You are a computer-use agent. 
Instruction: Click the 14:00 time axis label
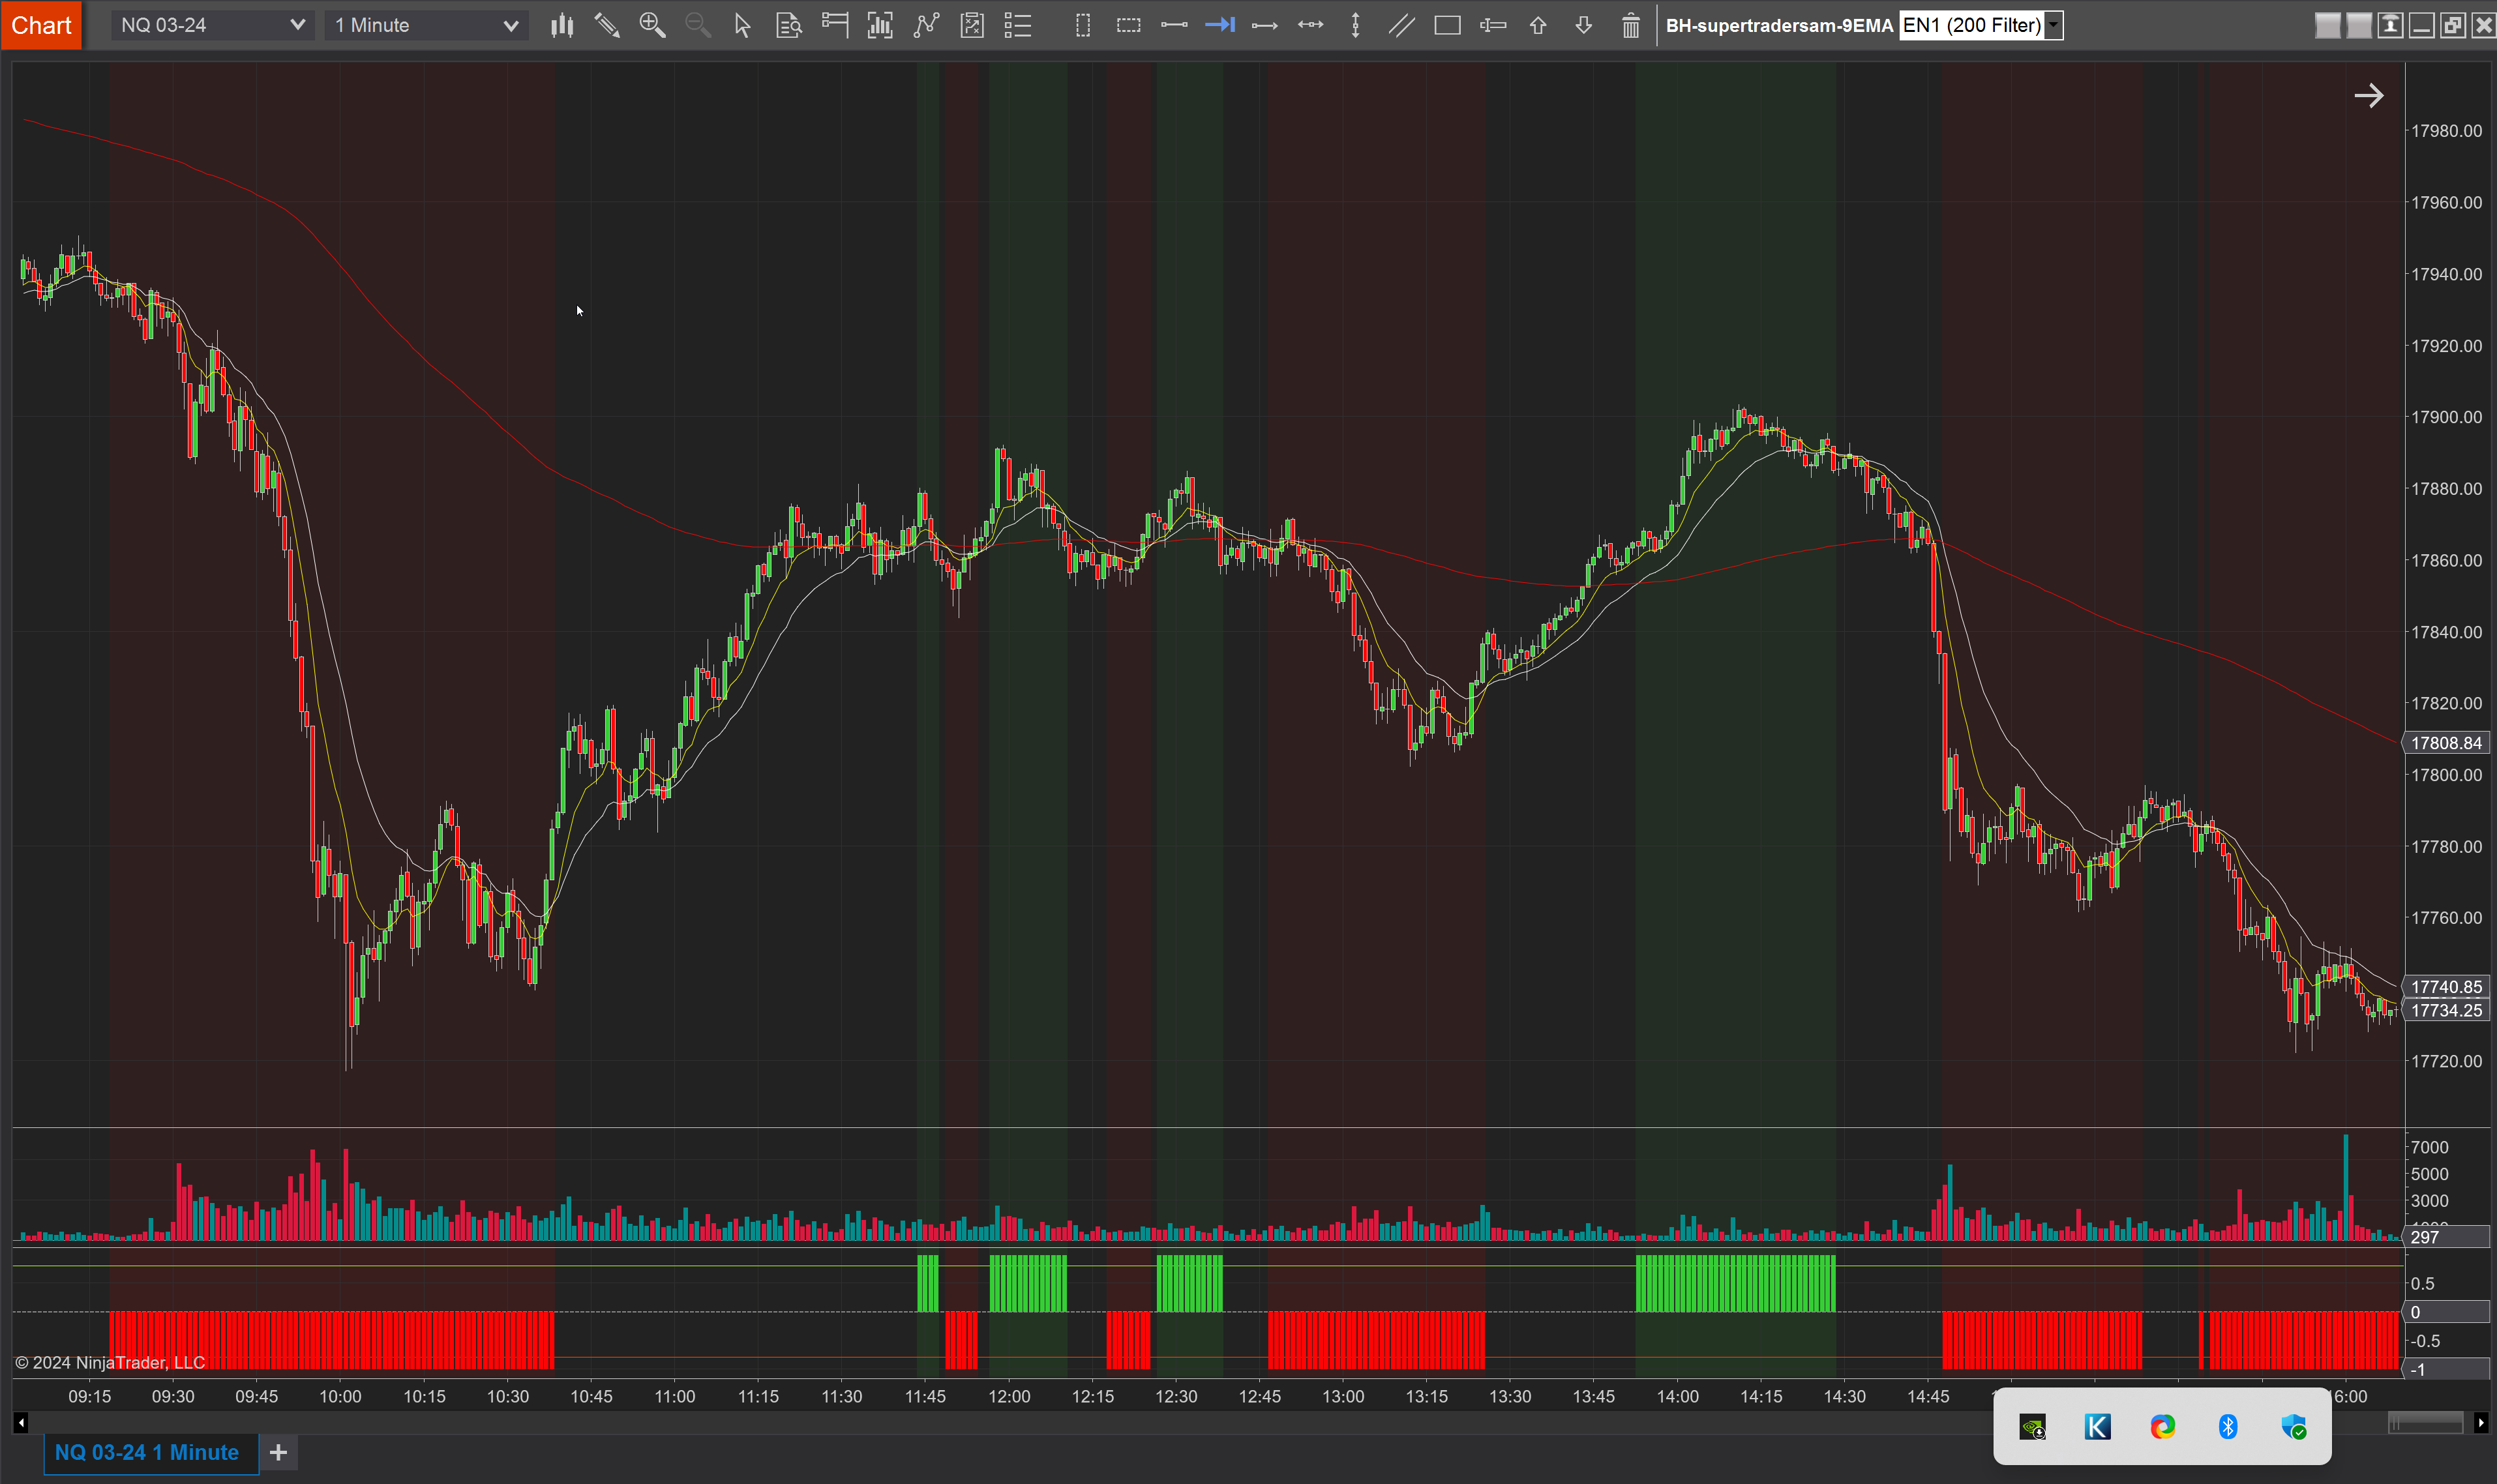click(x=1677, y=1396)
